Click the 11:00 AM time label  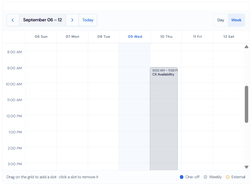click(x=15, y=100)
